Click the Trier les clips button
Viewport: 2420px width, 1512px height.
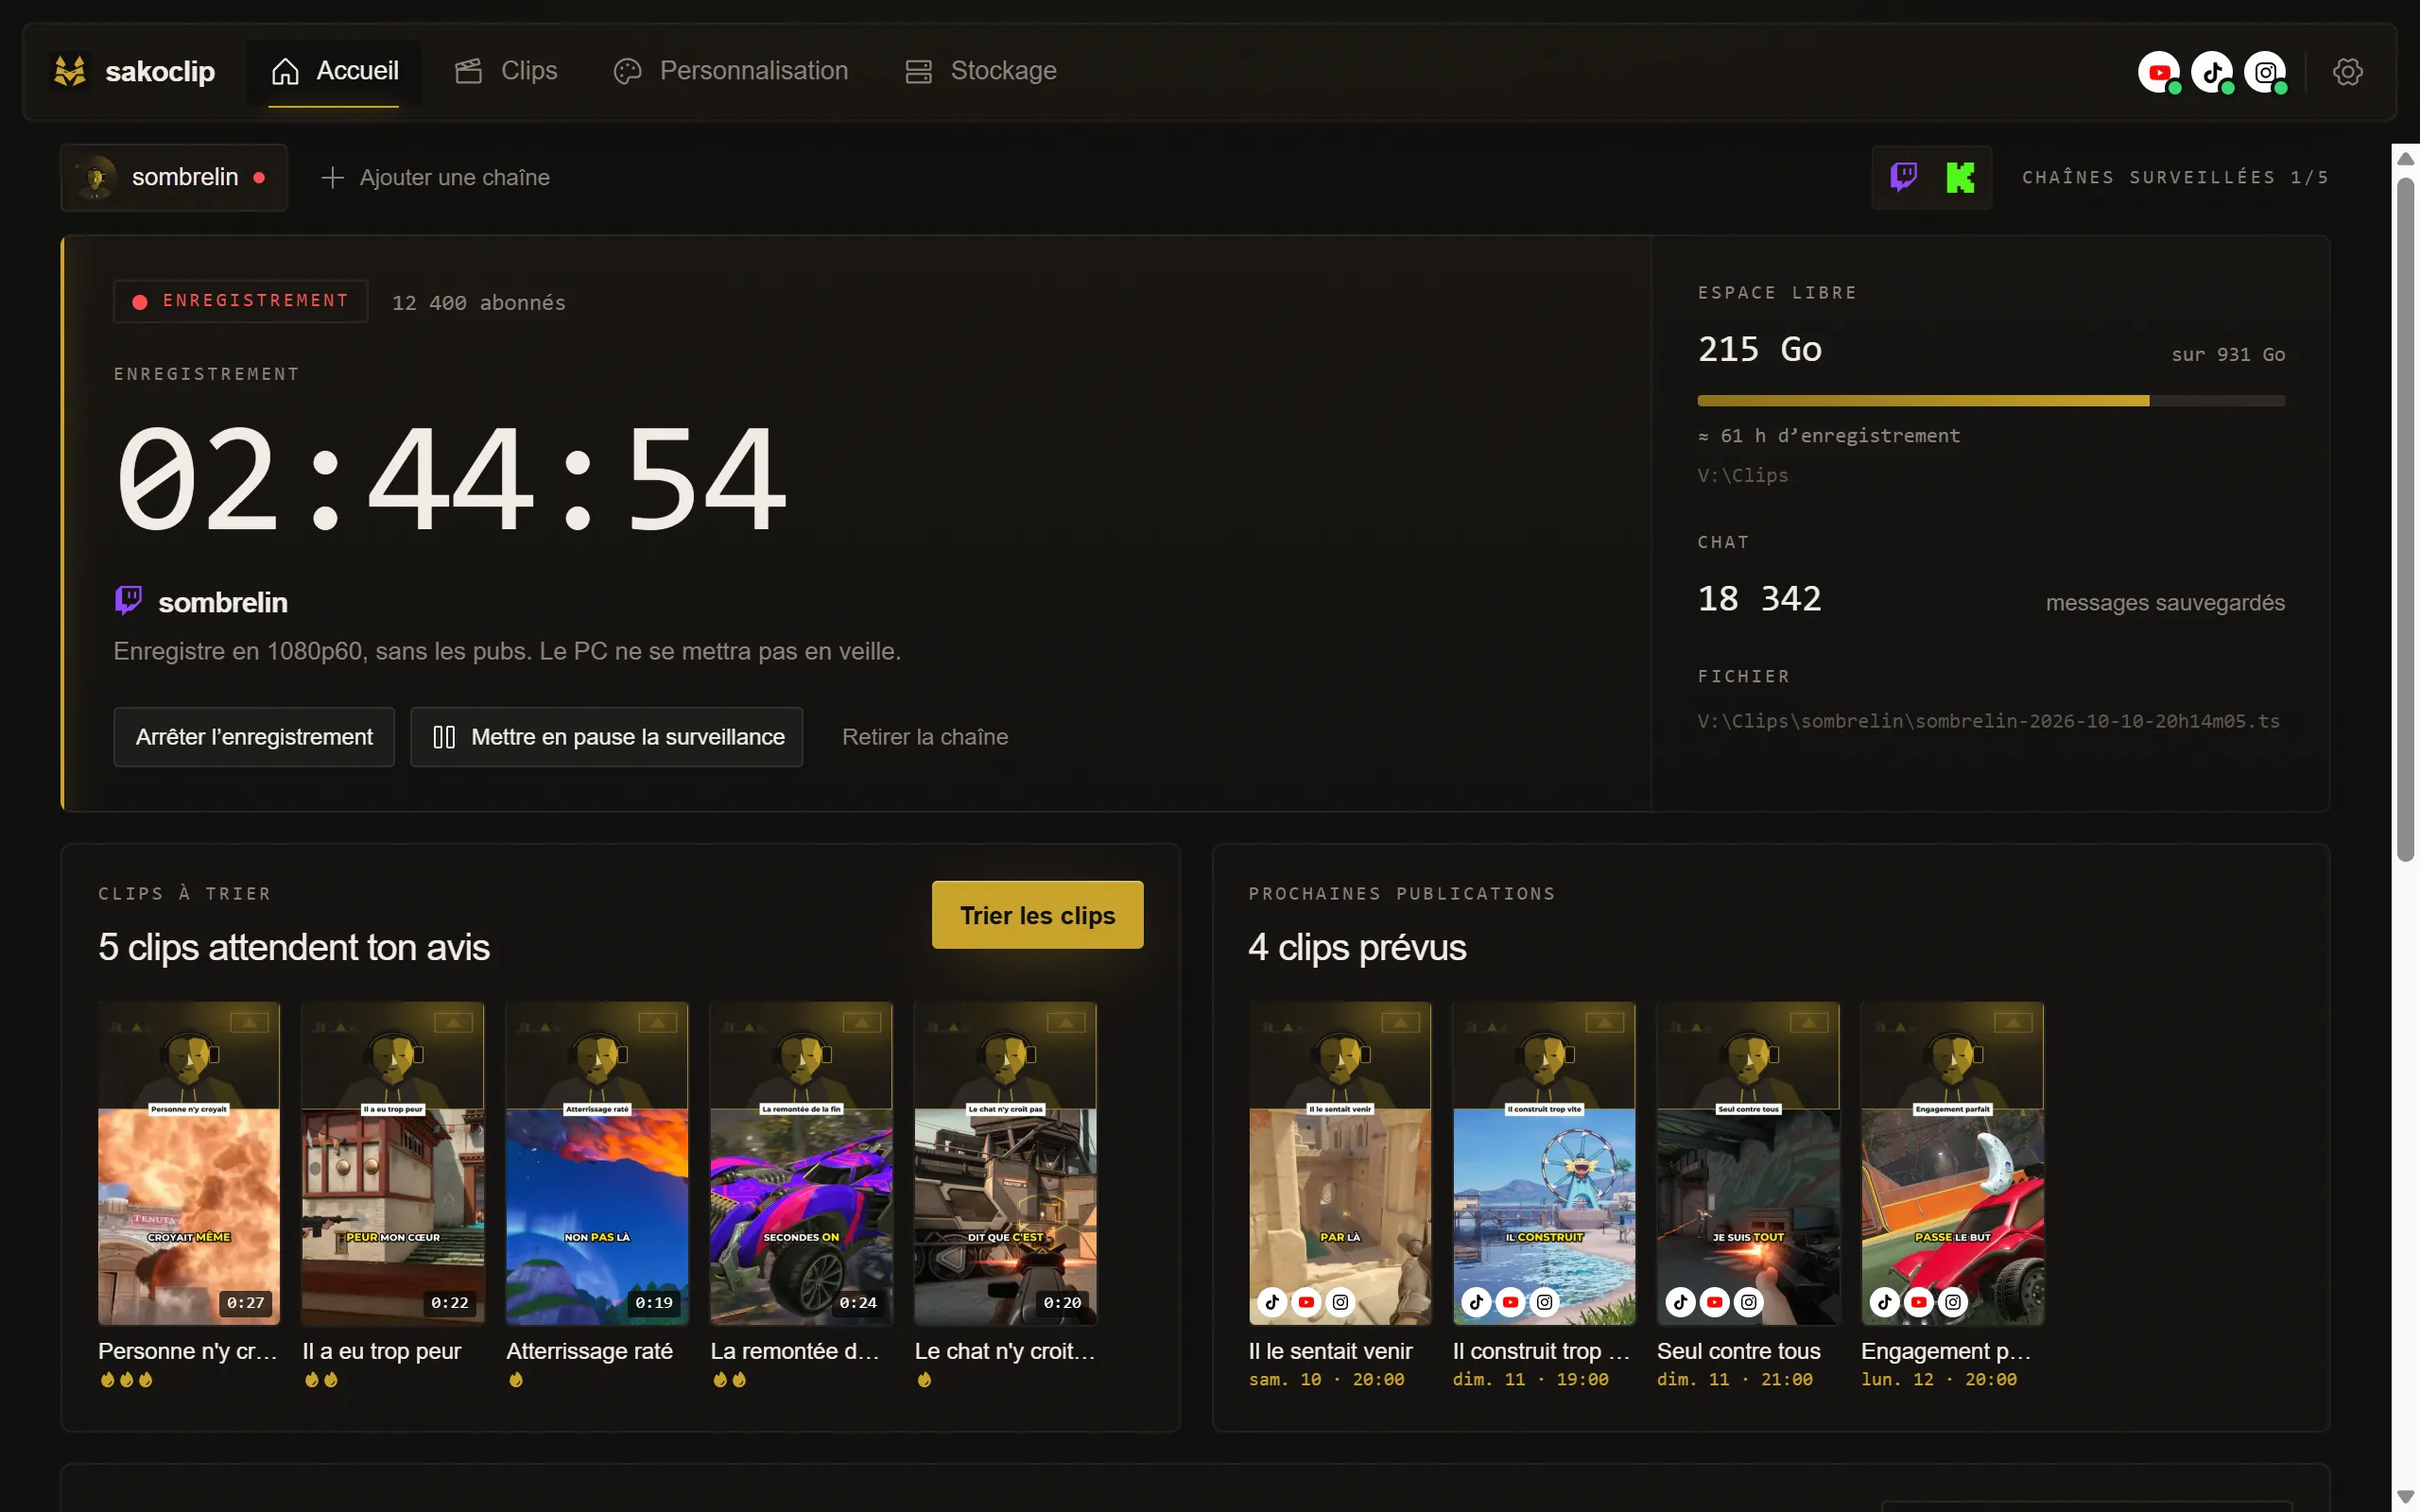point(1037,915)
